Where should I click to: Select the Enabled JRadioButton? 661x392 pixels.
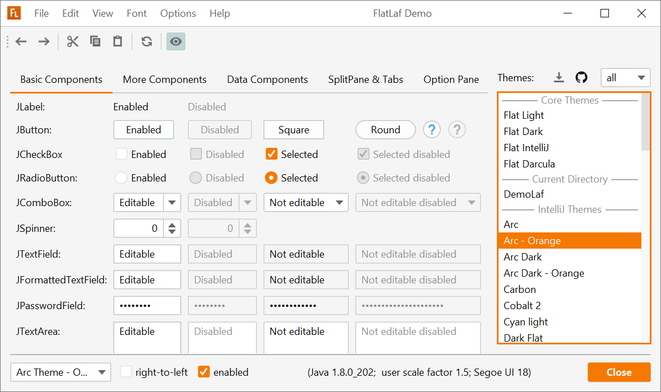coord(121,178)
